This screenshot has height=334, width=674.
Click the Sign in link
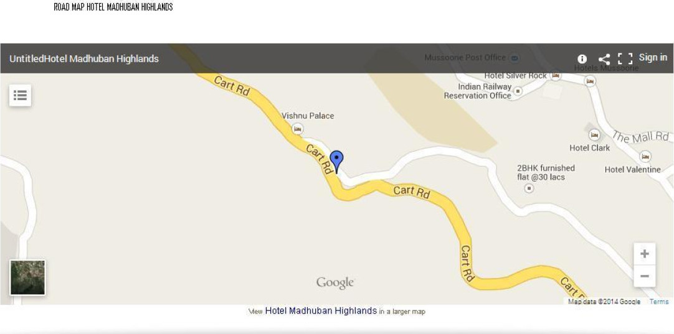653,57
